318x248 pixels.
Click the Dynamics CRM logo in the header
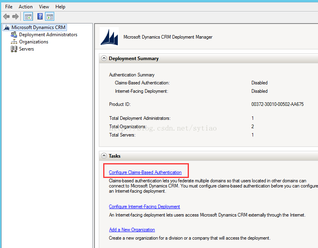tap(109, 37)
